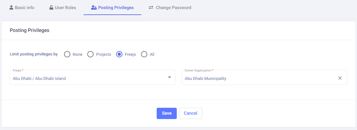This screenshot has height=130, width=357.
Task: Click the open padlock icon for User Roles
Action: click(51, 8)
